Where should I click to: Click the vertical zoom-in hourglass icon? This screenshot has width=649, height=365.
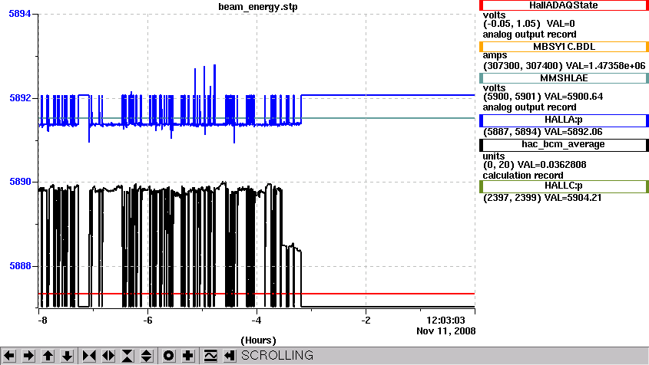[127, 356]
